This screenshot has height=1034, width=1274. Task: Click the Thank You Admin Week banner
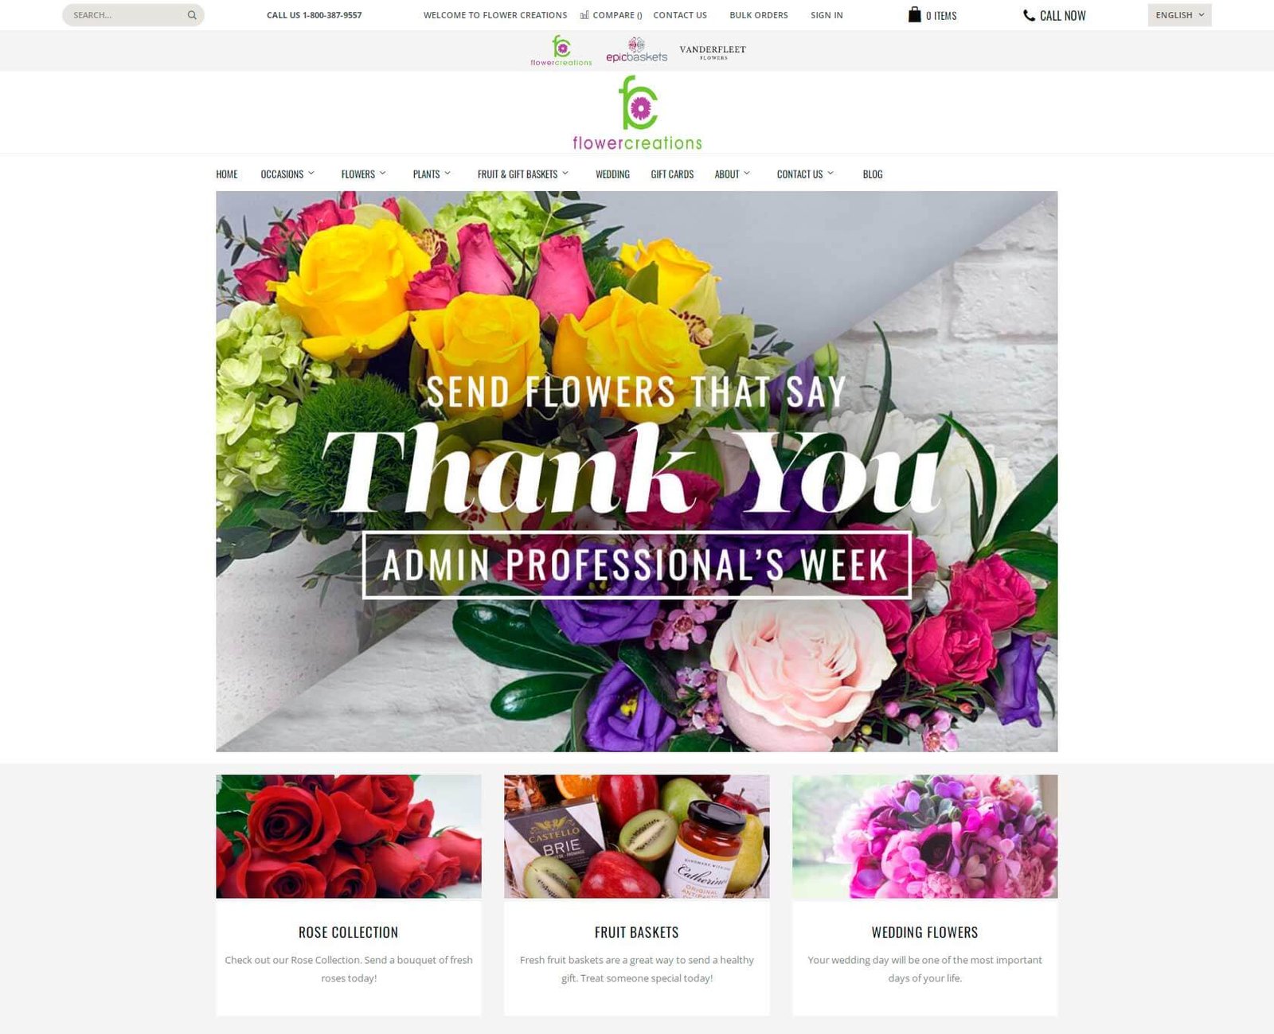click(637, 471)
